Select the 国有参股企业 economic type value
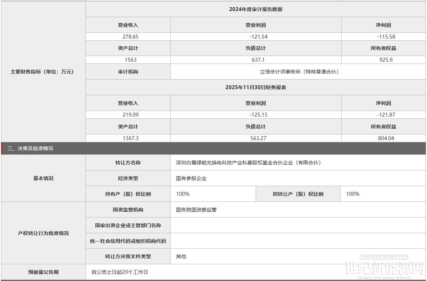Viewport: 427px width, 281px height. point(191,178)
